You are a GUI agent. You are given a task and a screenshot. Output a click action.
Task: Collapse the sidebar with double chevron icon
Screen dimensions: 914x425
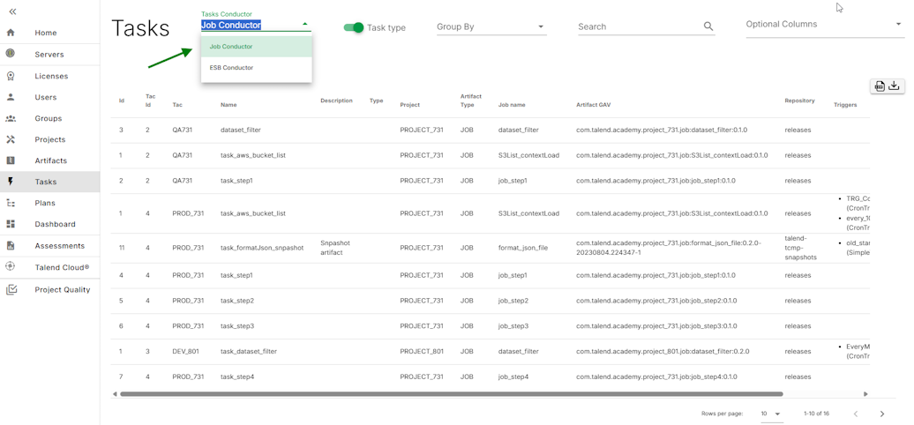pyautogui.click(x=12, y=11)
